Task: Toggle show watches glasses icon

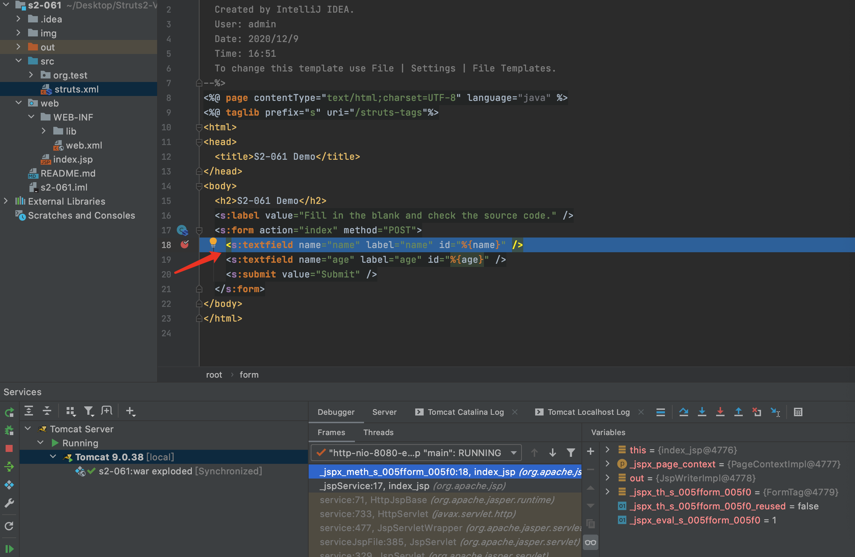Action: point(590,542)
